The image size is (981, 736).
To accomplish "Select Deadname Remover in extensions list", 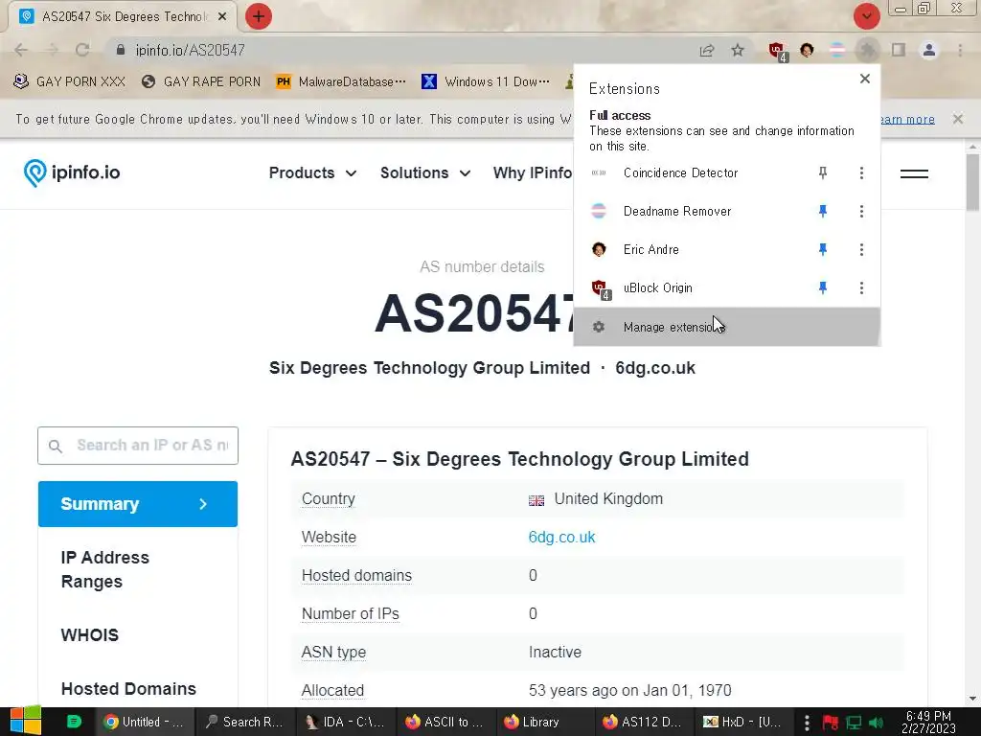I will (677, 212).
